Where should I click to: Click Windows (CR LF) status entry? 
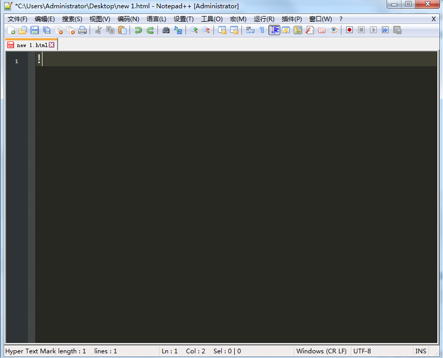pos(322,351)
